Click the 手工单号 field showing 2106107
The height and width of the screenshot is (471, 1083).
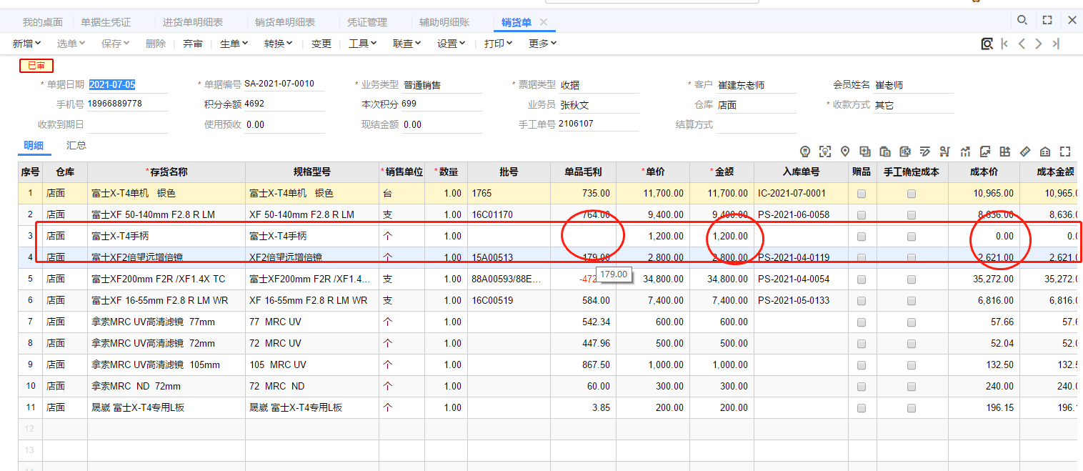pos(599,124)
